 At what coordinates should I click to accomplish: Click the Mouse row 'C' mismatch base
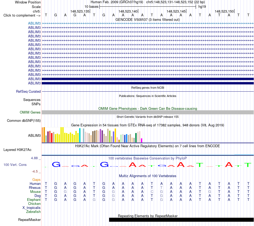pos(152,192)
